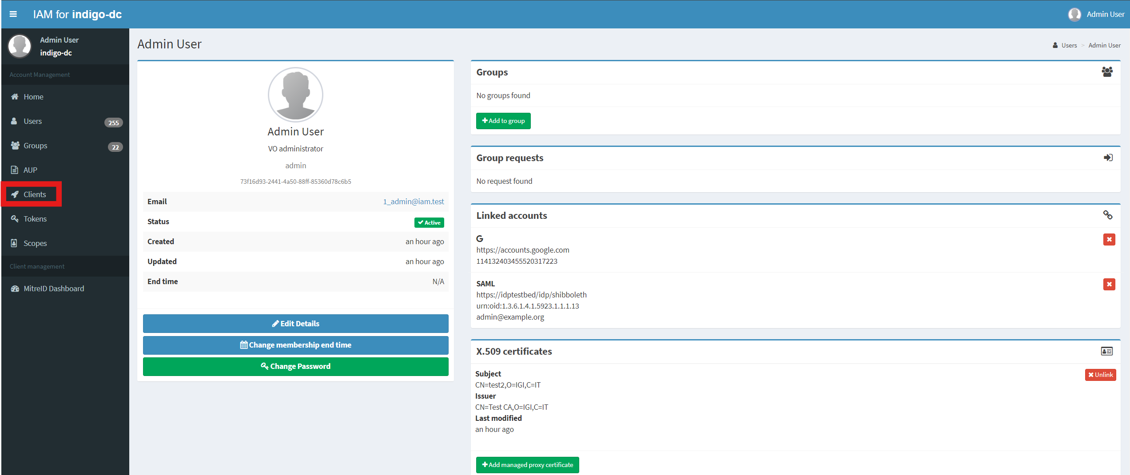Unlink the X.509 certificate
The height and width of the screenshot is (475, 1130).
tap(1100, 375)
